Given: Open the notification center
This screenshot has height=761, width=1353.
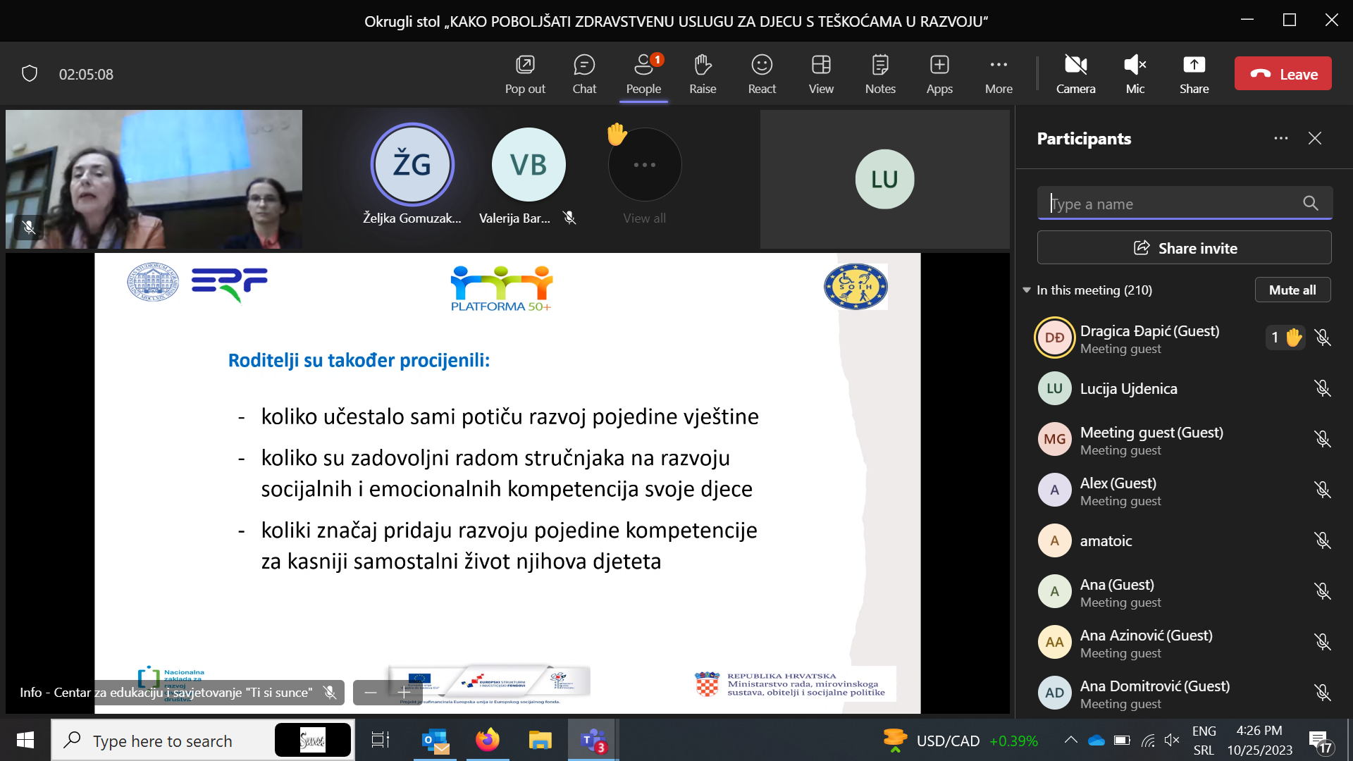Looking at the screenshot, I should (1320, 741).
